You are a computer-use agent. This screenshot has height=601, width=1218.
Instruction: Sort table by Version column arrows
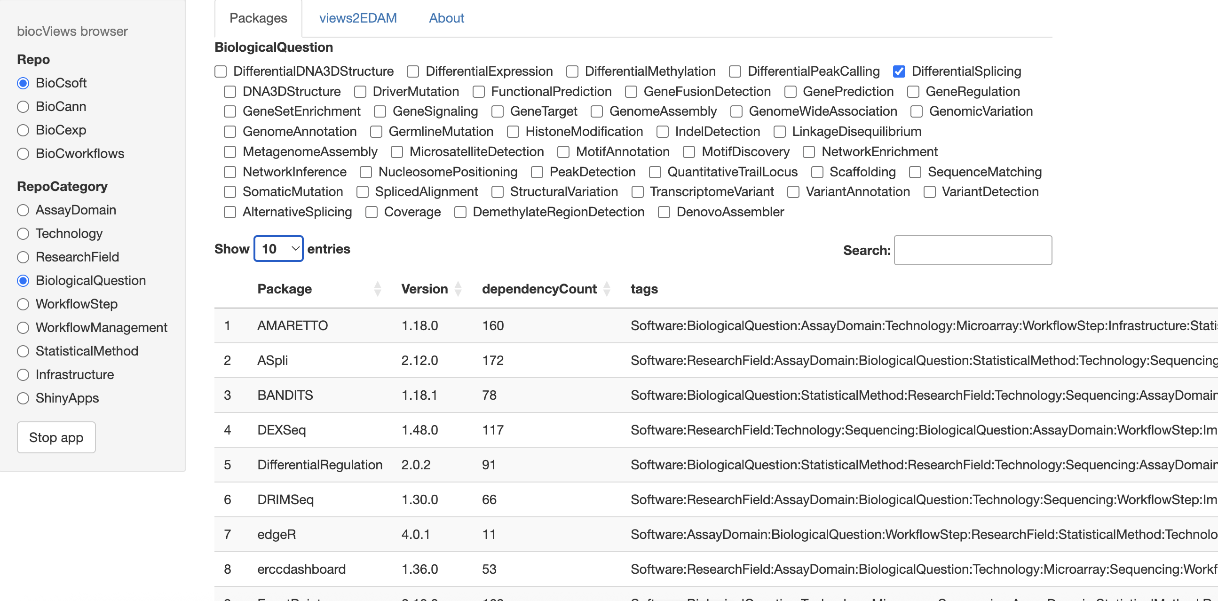pyautogui.click(x=458, y=289)
